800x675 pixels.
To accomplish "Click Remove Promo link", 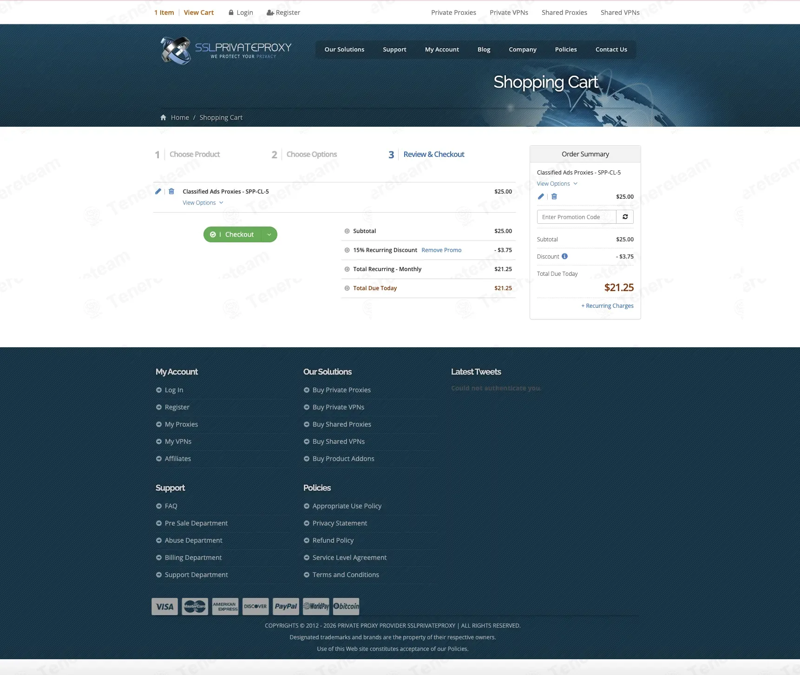I will [x=441, y=250].
